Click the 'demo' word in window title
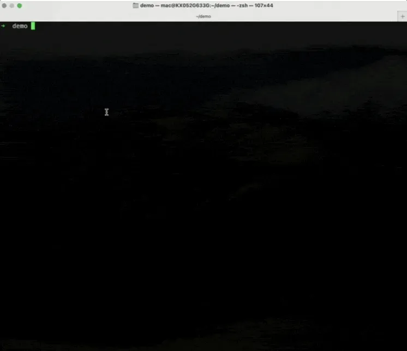 [147, 5]
